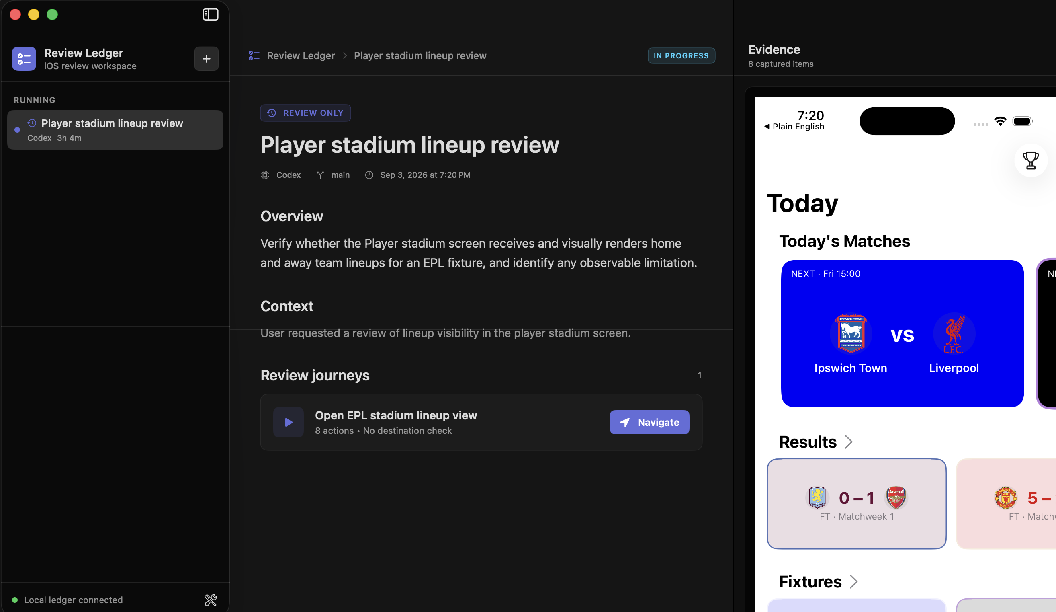Expand Results section chevron
The width and height of the screenshot is (1056, 612).
[849, 442]
